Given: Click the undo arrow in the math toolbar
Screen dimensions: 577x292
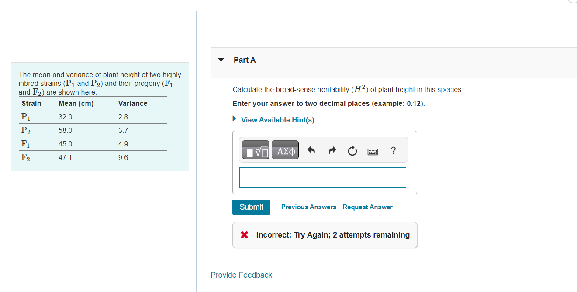Looking at the screenshot, I should tap(311, 150).
